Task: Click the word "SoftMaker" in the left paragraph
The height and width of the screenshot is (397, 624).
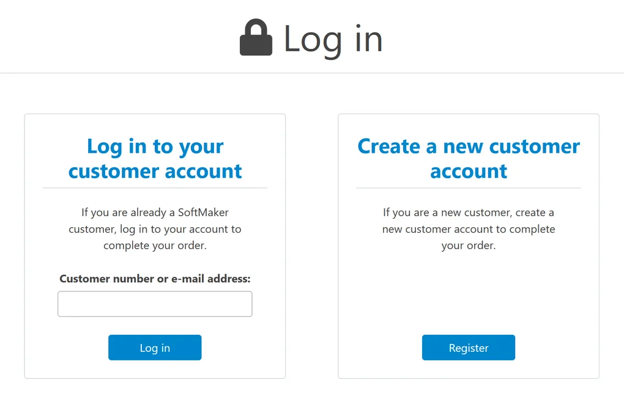Action: point(203,213)
